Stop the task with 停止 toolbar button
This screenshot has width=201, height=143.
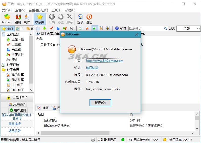click(x=61, y=19)
